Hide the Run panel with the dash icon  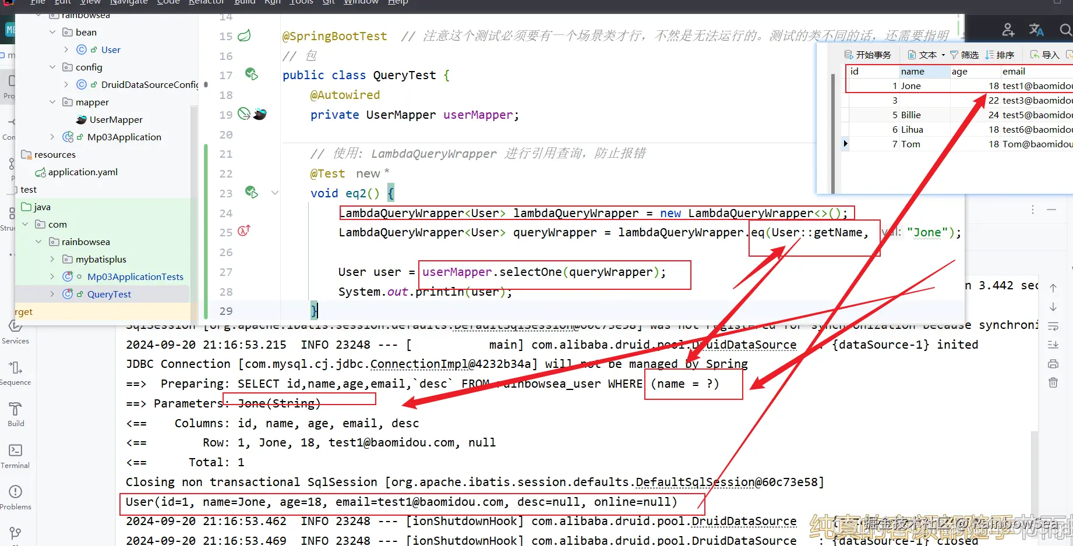pos(1051,210)
